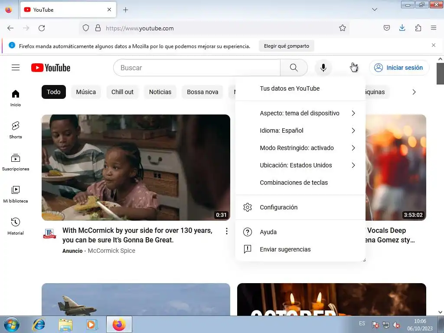Viewport: 444px width, 333px height.
Task: Open the 3:53:02 video thumbnail
Action: click(x=395, y=167)
